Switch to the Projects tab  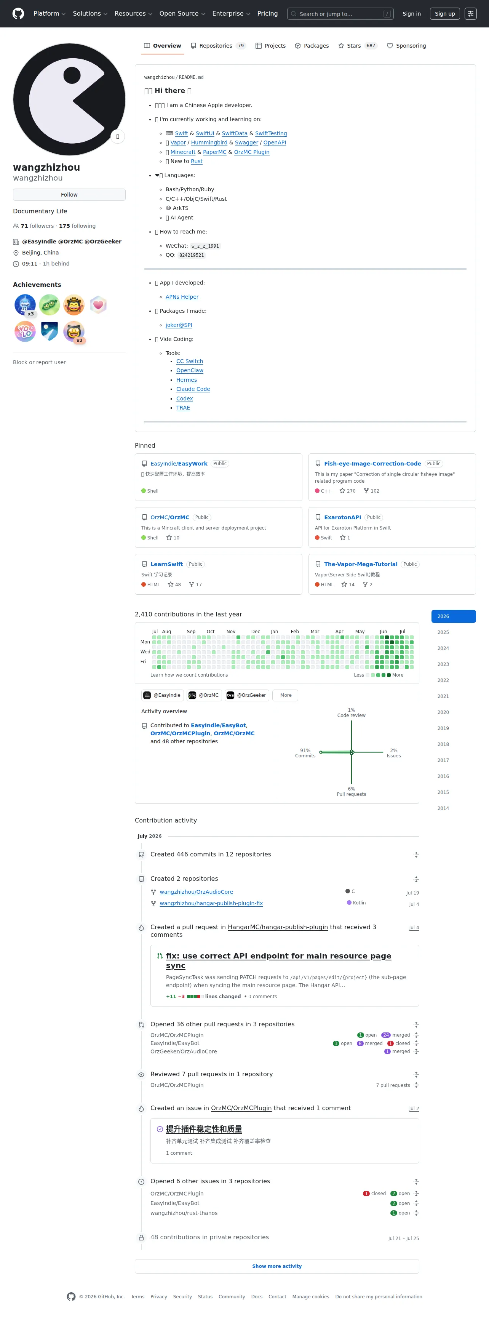(270, 45)
